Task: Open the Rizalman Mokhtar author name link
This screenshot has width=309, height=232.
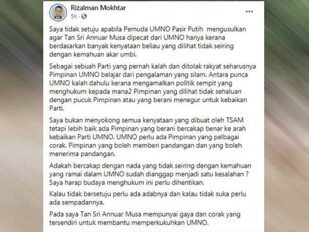Action: 98,8
